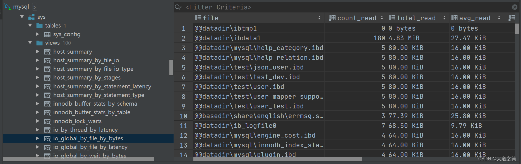Click the sys schema icon
This screenshot has width=521, height=164.
coord(31,17)
